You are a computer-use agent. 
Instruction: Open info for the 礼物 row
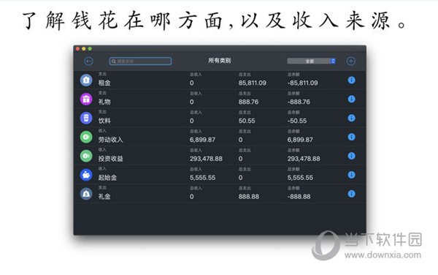tap(351, 99)
